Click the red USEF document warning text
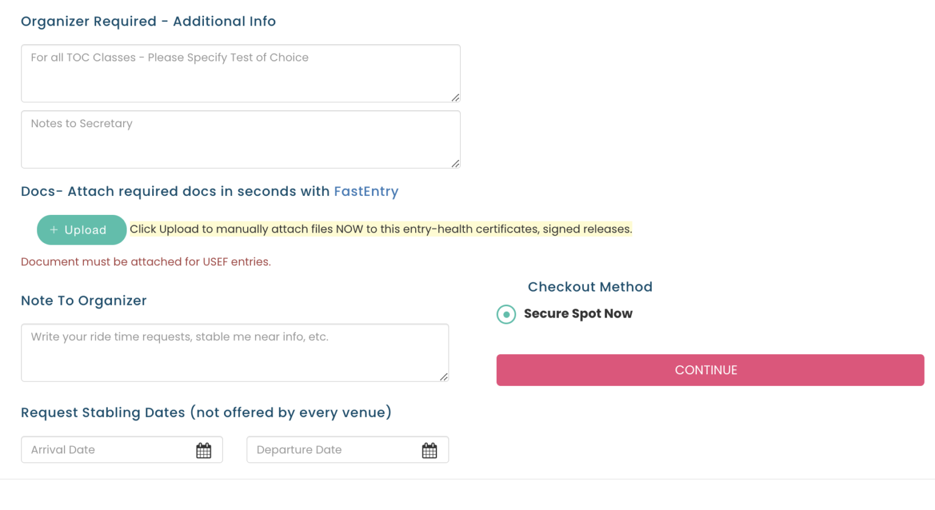The image size is (935, 510). [x=145, y=262]
